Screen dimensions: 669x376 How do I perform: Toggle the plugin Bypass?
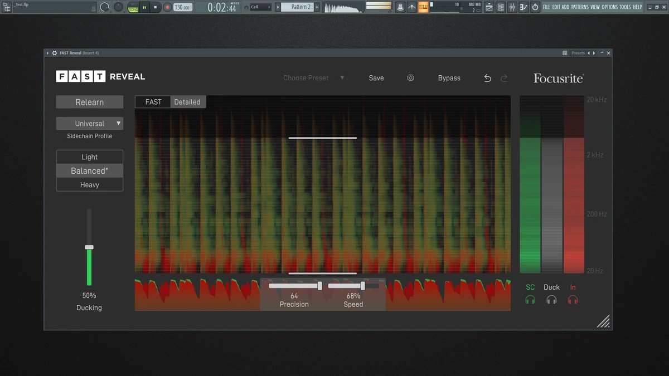[x=449, y=78]
